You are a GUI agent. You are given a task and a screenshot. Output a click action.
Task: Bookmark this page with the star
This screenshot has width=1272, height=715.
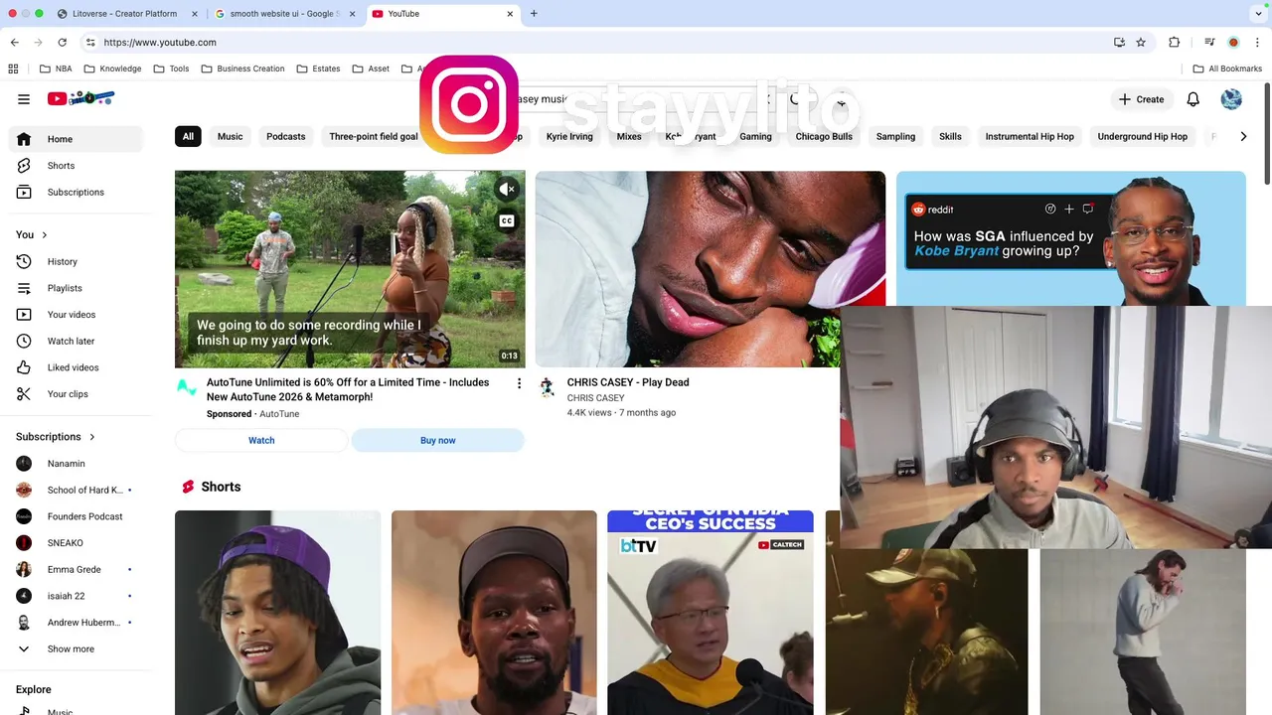[1141, 43]
